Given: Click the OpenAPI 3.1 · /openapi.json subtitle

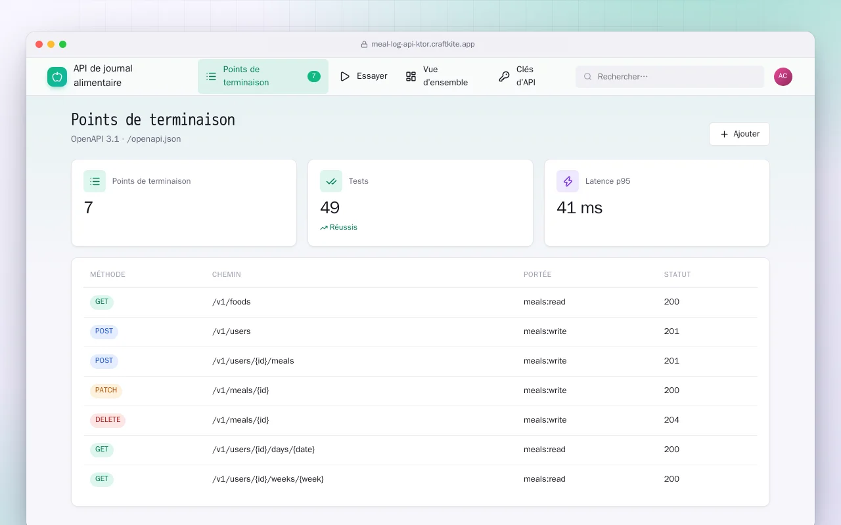Looking at the screenshot, I should tap(126, 139).
